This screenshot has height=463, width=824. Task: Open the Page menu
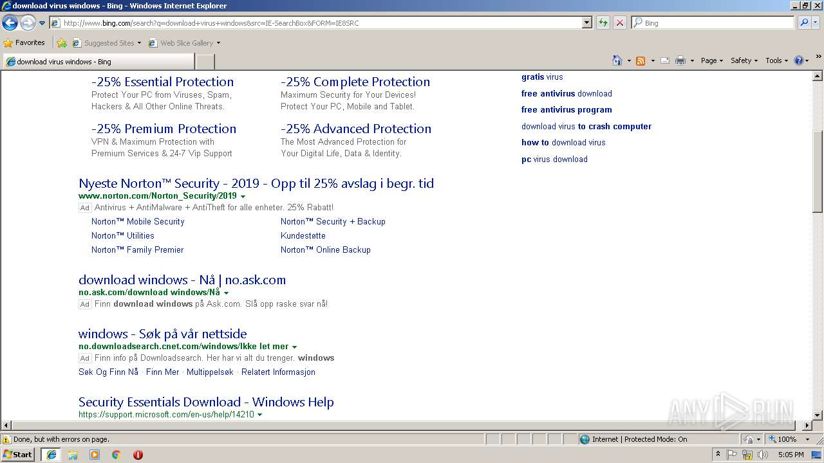(711, 60)
